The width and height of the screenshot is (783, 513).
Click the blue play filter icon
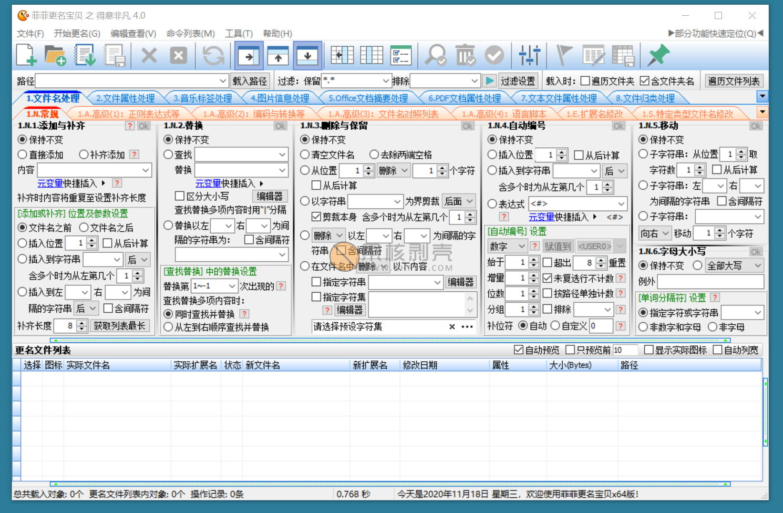pyautogui.click(x=489, y=81)
